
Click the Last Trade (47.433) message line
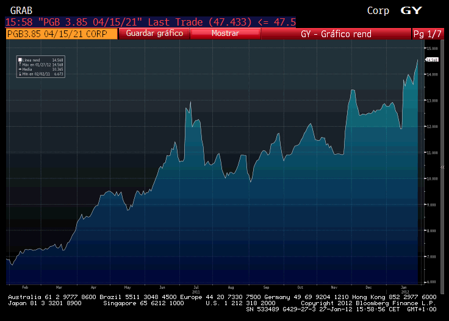tap(150, 22)
